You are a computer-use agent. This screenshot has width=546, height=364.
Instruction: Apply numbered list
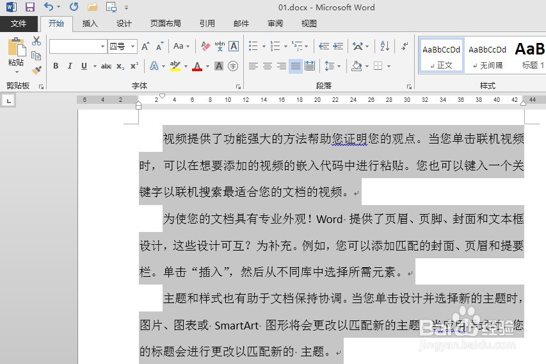pyautogui.click(x=275, y=46)
